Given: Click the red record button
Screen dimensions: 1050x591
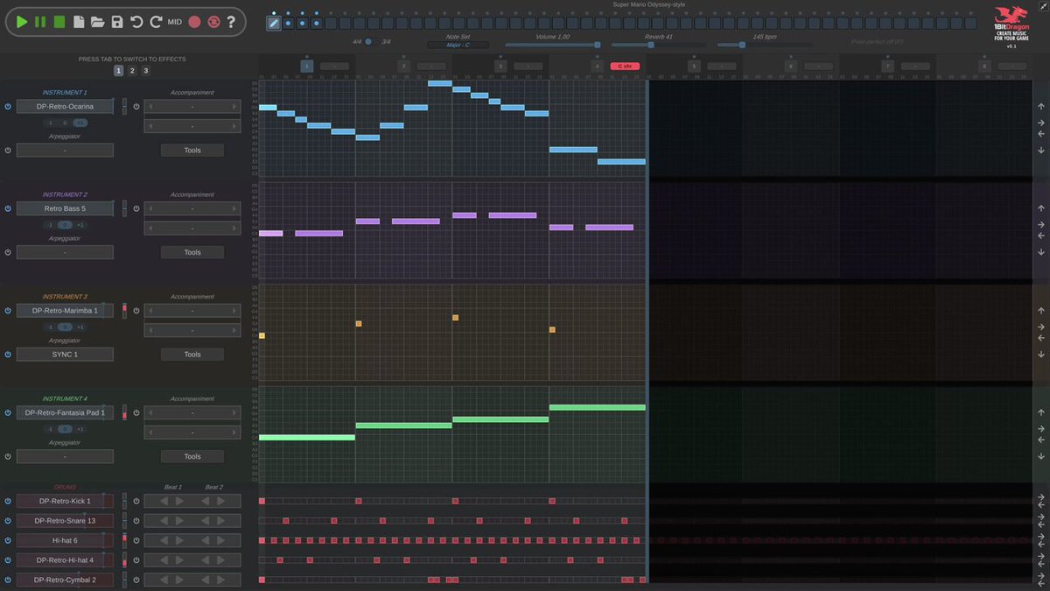Looking at the screenshot, I should (194, 22).
